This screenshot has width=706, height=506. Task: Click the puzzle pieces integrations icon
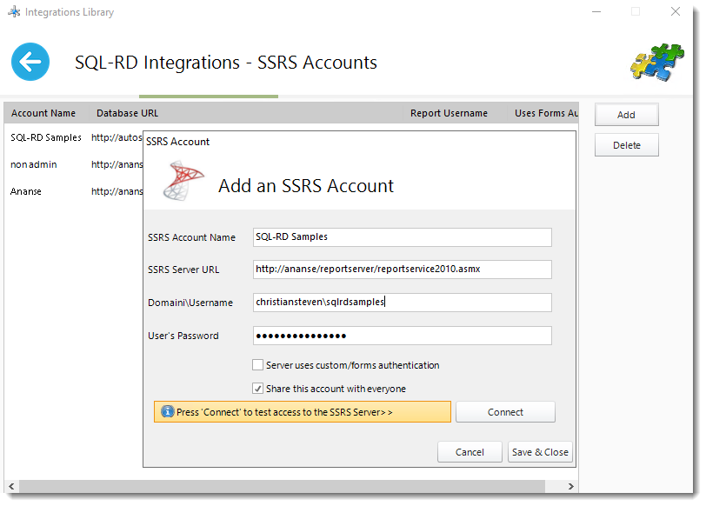pos(657,62)
